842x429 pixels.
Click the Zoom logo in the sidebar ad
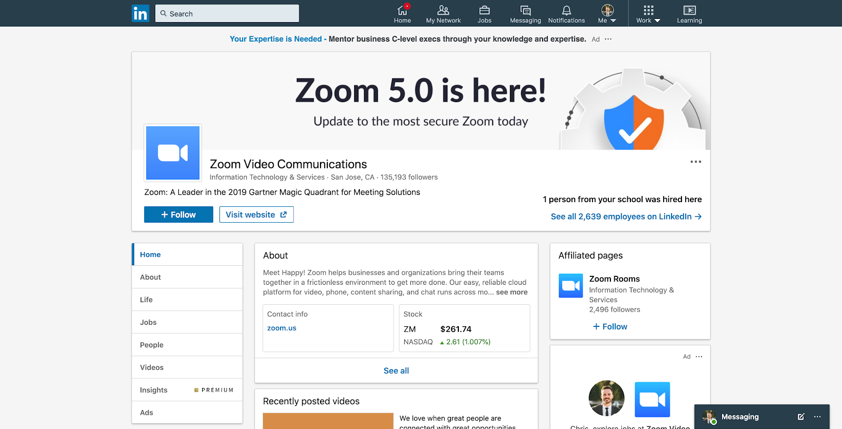click(x=652, y=400)
